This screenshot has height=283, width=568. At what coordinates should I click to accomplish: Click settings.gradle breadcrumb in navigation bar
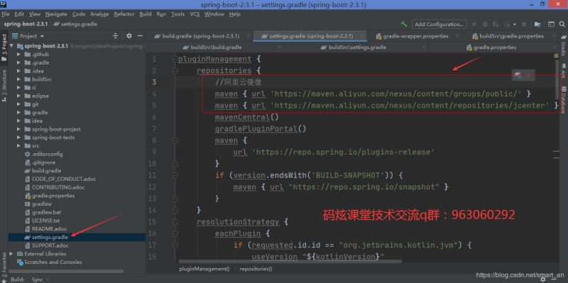pyautogui.click(x=75, y=24)
